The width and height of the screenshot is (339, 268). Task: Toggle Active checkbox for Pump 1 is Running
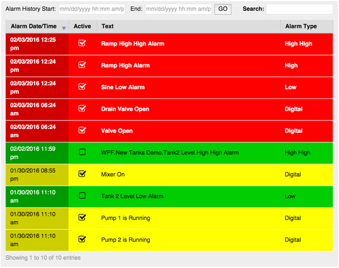[x=82, y=217]
